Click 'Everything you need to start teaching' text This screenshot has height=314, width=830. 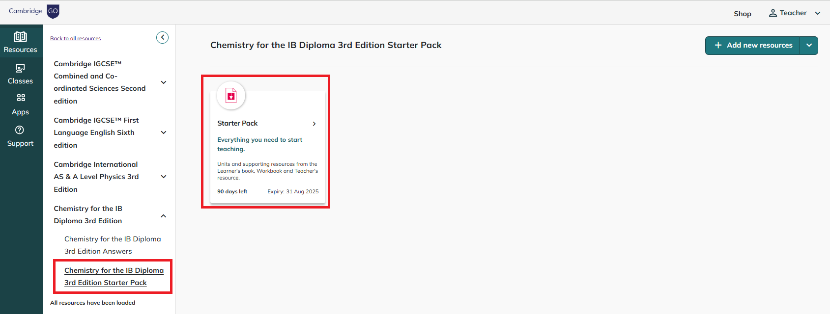tap(260, 144)
